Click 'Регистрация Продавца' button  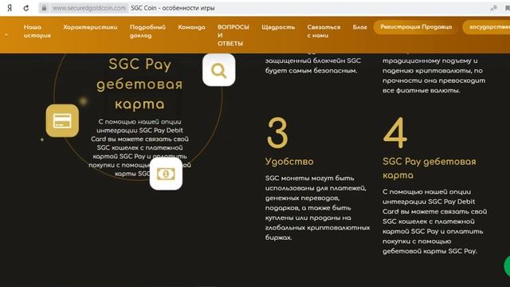(x=416, y=27)
